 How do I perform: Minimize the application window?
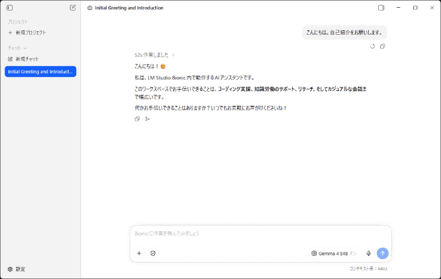[x=398, y=8]
